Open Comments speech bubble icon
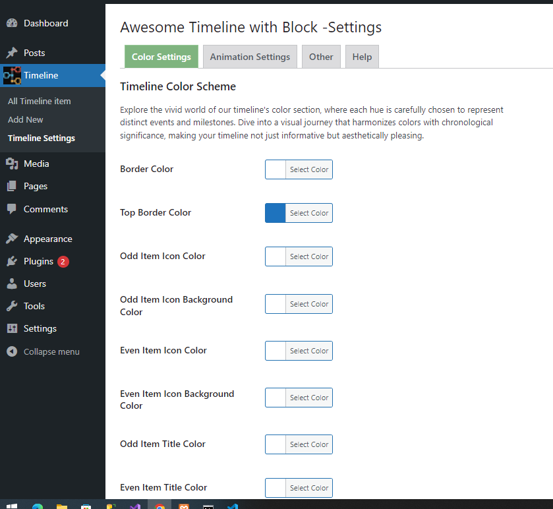This screenshot has height=509, width=553. point(12,209)
